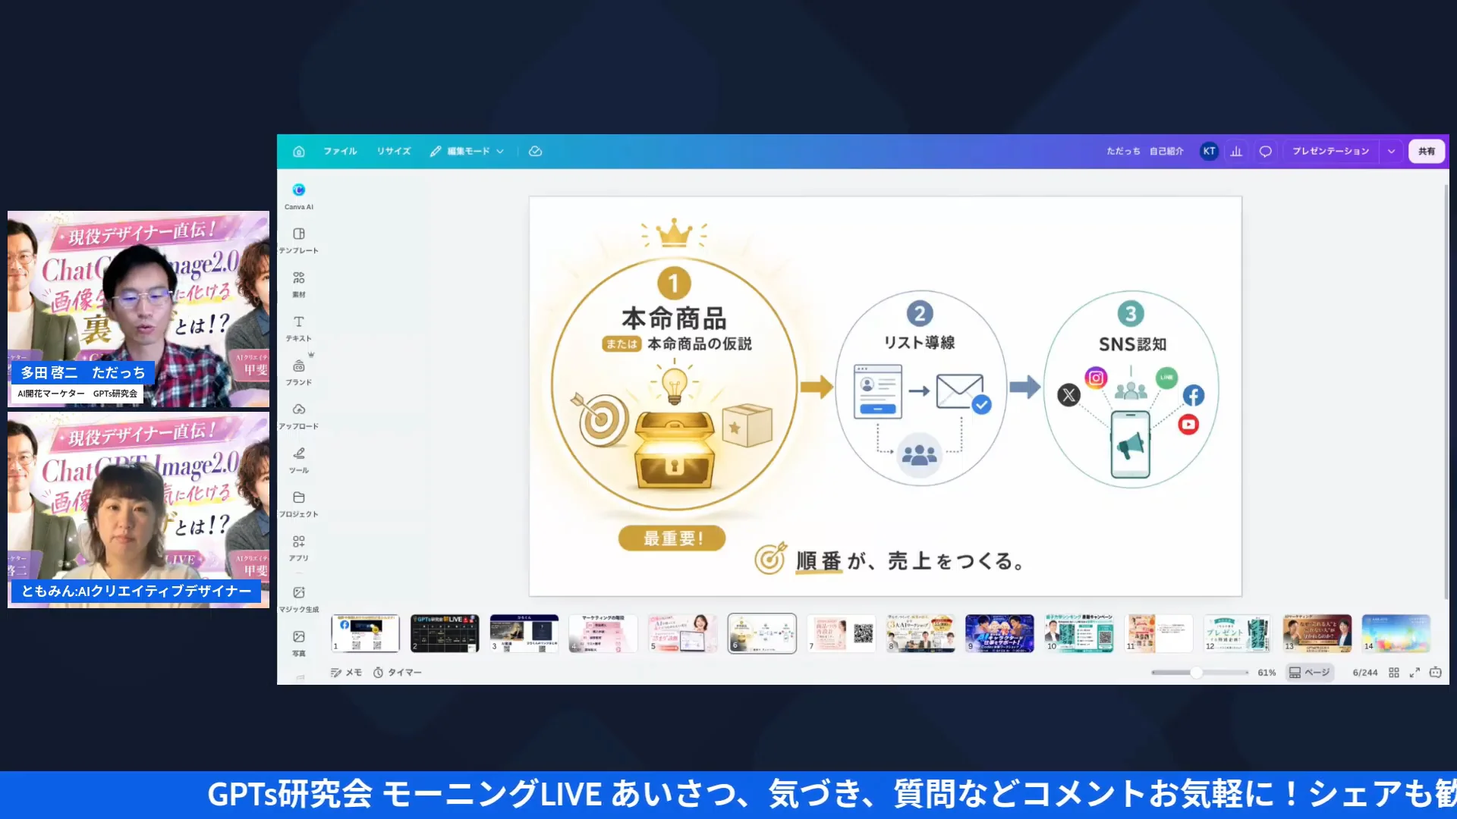Select slide thumbnail 12
This screenshot has height=819, width=1457.
(1238, 633)
